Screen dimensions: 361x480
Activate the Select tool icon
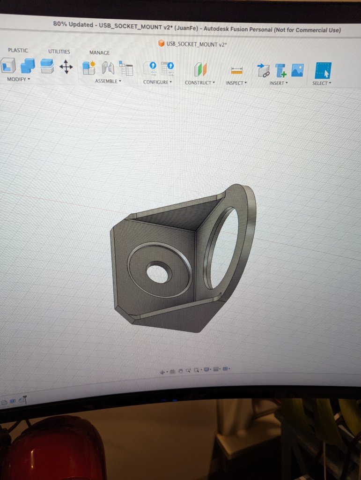click(323, 71)
